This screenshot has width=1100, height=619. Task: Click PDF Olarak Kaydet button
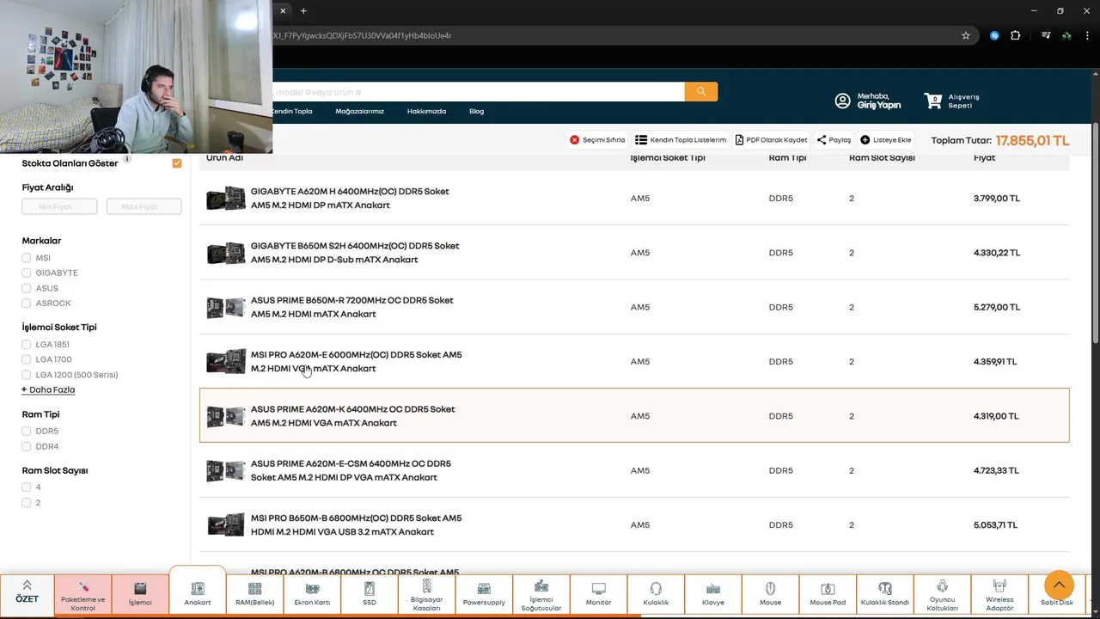(x=771, y=139)
